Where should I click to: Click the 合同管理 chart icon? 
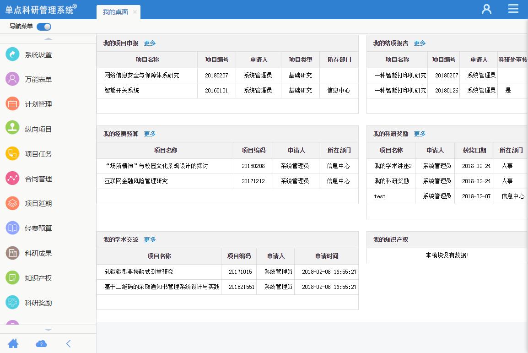(12, 178)
